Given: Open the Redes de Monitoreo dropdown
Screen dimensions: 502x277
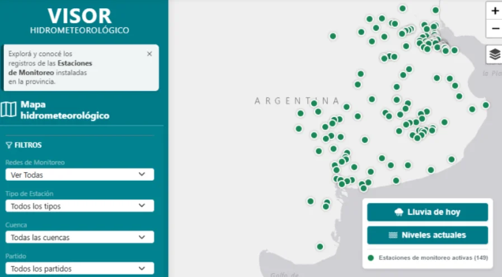Looking at the screenshot, I should [x=79, y=175].
